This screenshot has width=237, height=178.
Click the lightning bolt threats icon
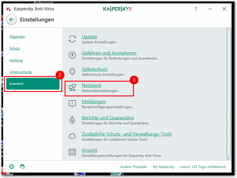72,55
